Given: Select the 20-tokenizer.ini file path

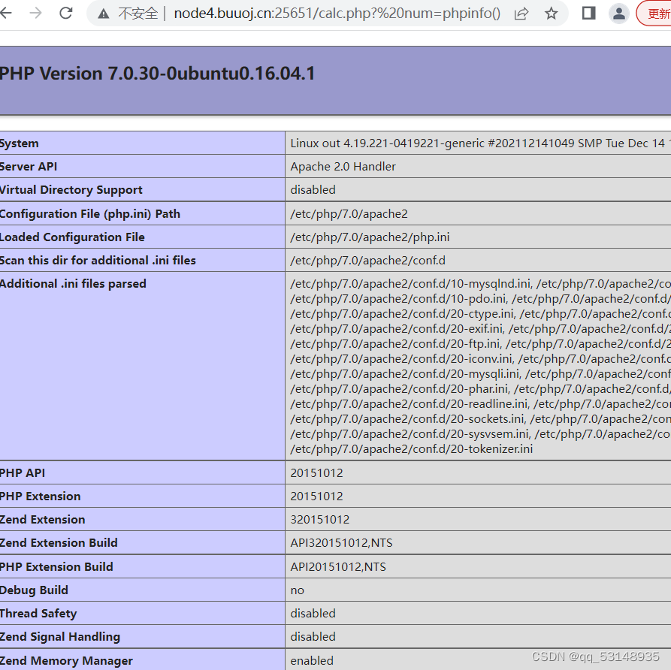Looking at the screenshot, I should pos(411,449).
